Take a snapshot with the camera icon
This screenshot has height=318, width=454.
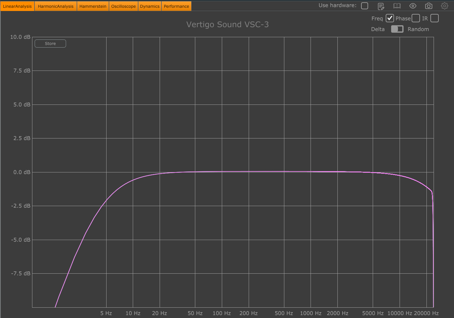point(429,6)
